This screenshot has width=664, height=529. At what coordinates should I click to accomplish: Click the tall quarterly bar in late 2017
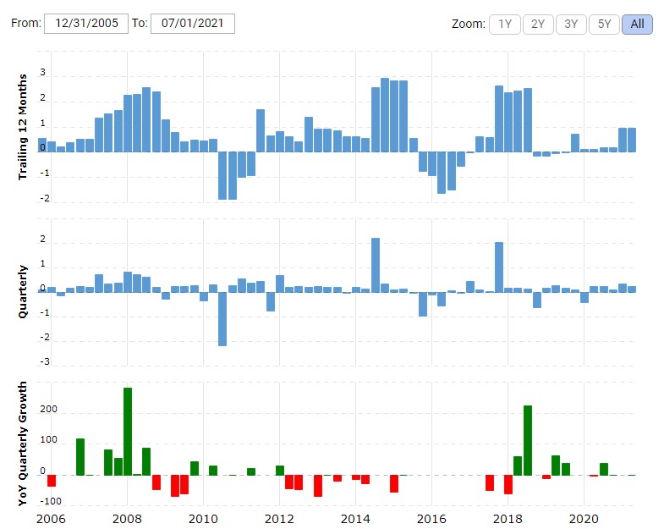click(x=499, y=267)
